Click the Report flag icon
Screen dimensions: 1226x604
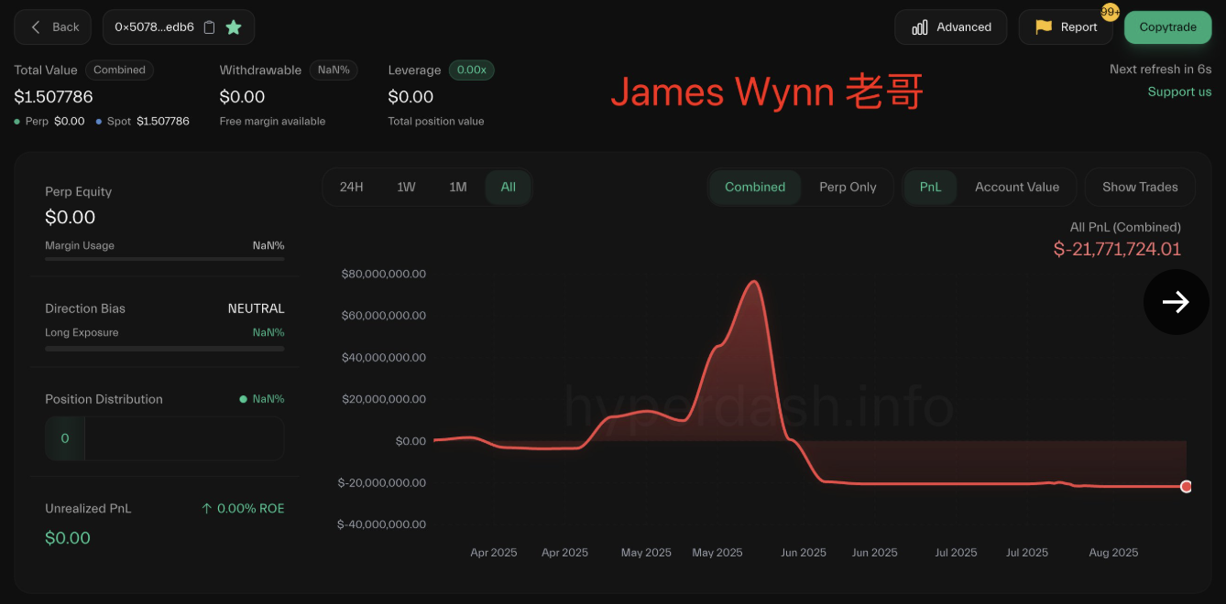[x=1044, y=27]
